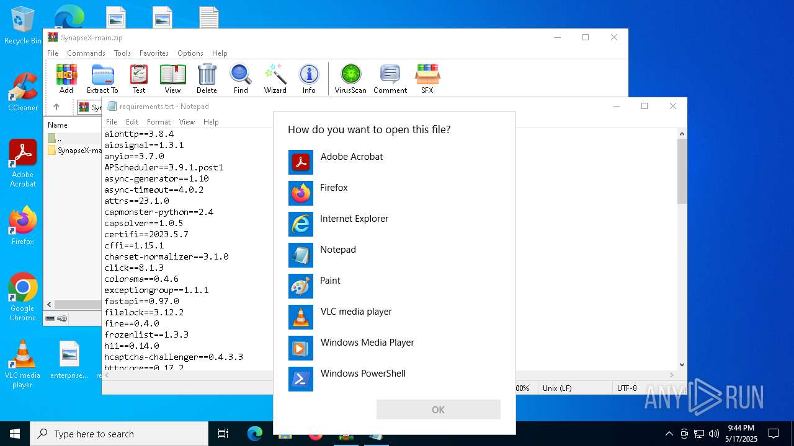Screen dimensions: 794x446
Task: Click the Extract To icon in WinRAR
Action: pos(102,79)
